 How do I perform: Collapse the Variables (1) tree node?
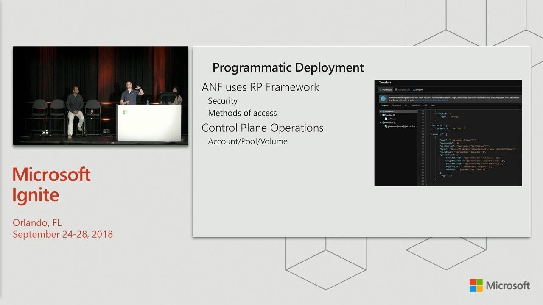381,115
